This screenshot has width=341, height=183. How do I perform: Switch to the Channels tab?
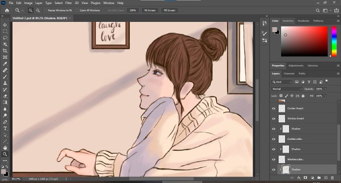coord(289,73)
